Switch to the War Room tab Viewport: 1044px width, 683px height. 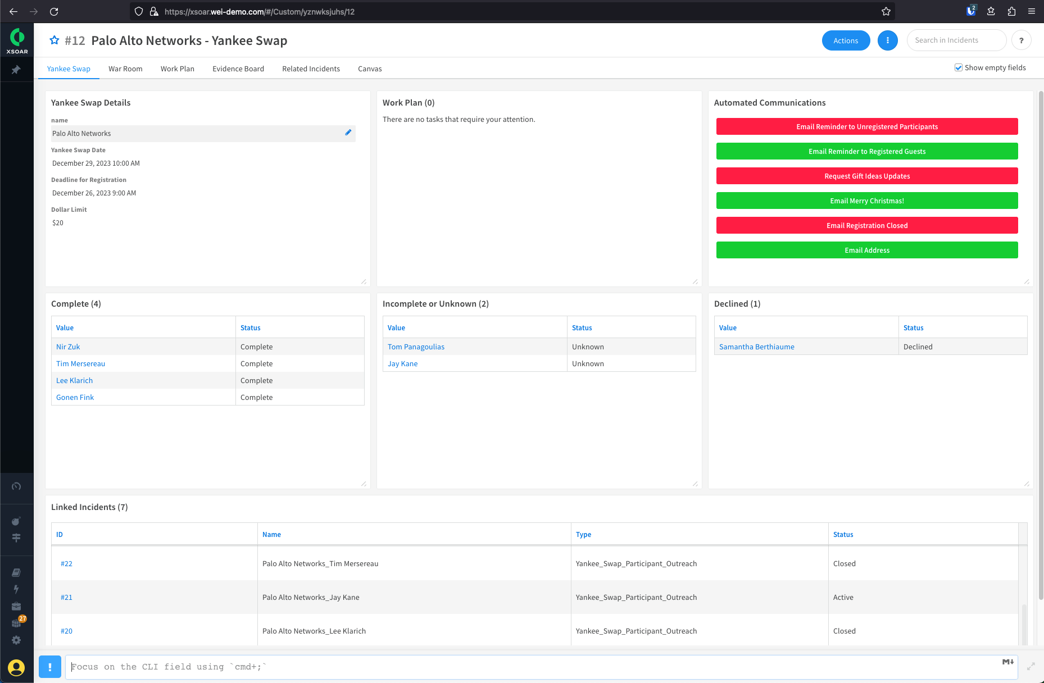tap(125, 69)
